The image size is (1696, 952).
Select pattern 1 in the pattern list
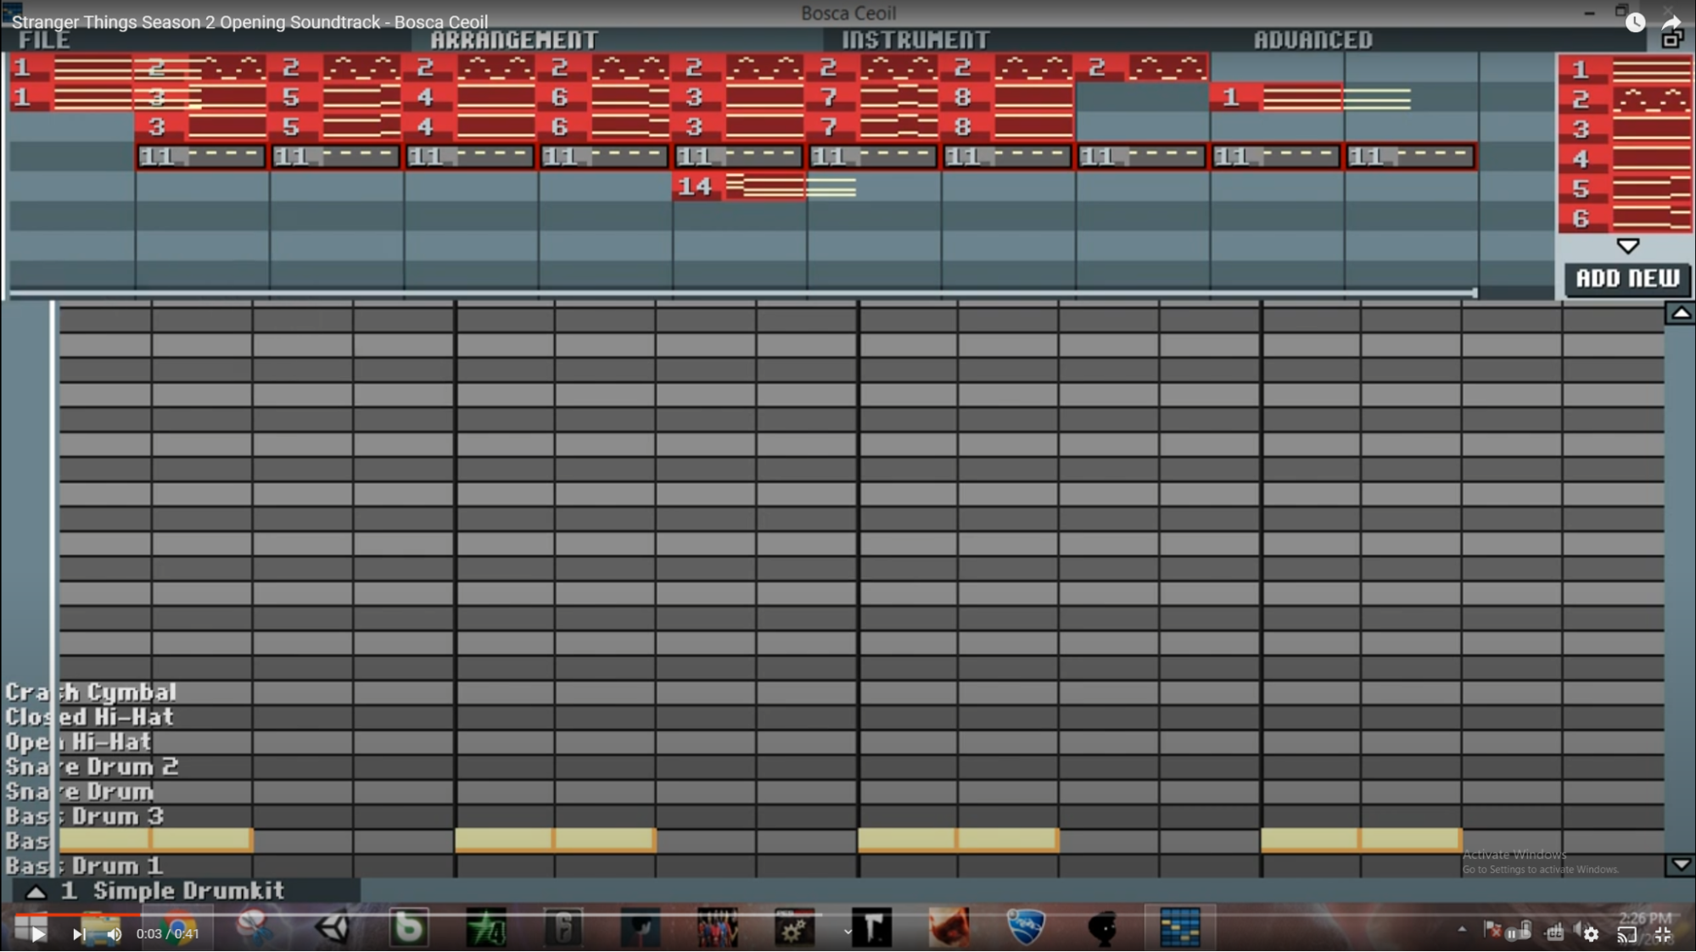[x=1626, y=70]
